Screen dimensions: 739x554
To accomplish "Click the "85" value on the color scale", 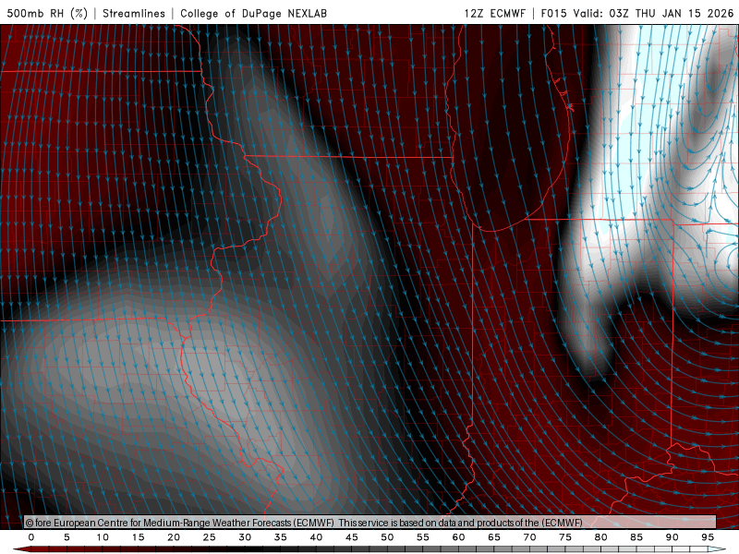I will 636,537.
